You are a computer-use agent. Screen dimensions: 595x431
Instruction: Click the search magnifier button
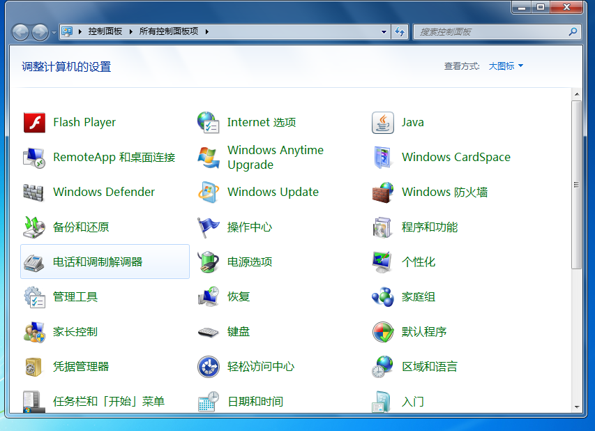click(573, 32)
